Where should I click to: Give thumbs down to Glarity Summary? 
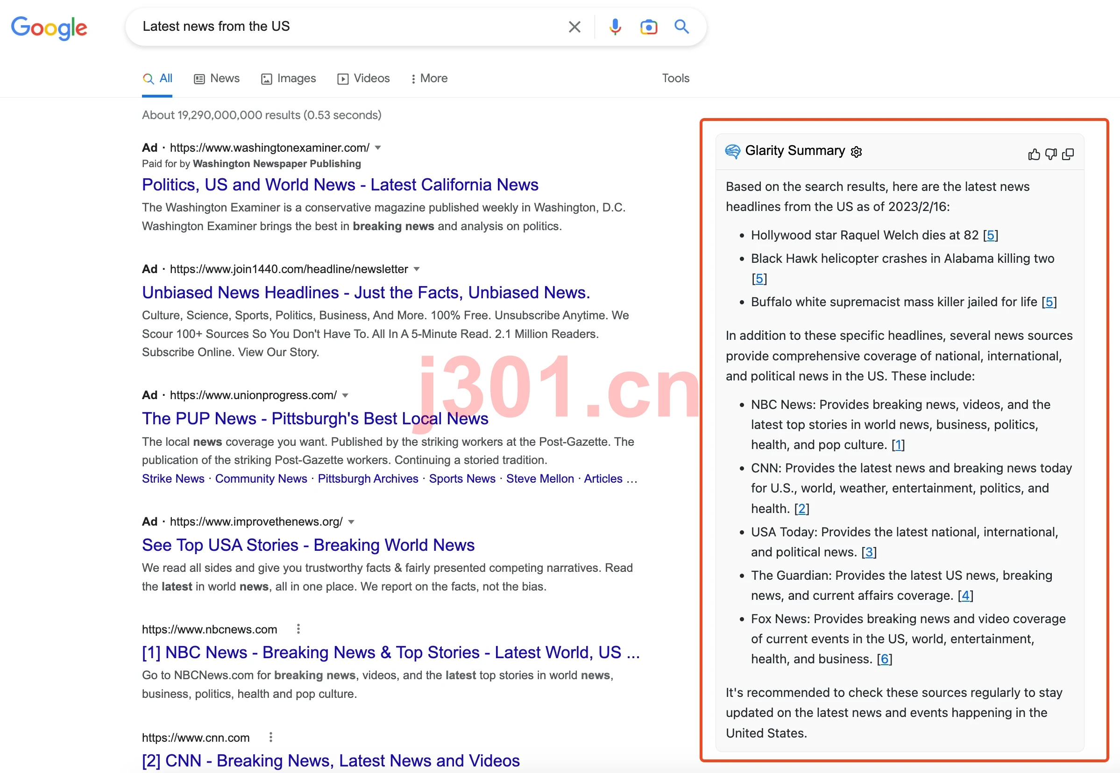[1051, 154]
